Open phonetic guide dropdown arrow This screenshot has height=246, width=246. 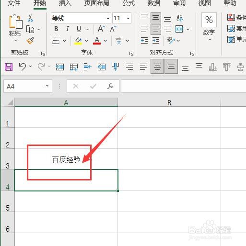click(127, 41)
